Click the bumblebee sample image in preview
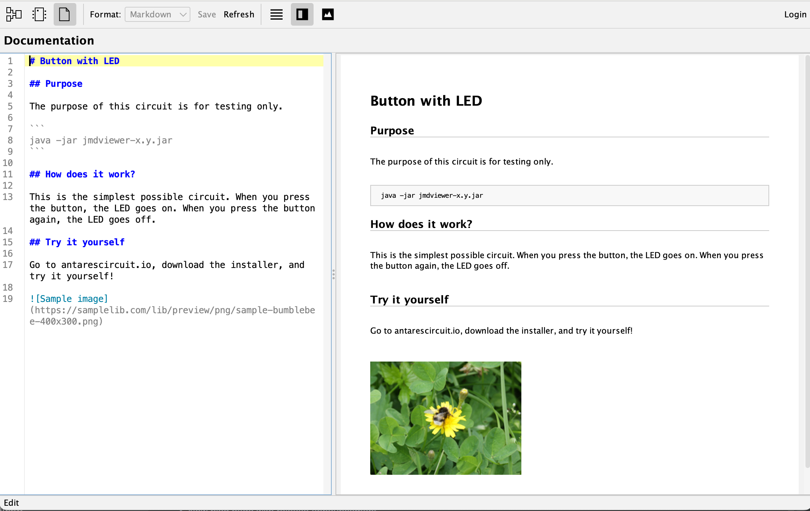This screenshot has width=810, height=511. coord(445,418)
